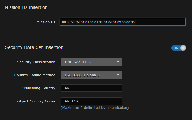Screen dimensions: 192x120
Task: Click the Mission ID Insertion heading
Action: 26,7
